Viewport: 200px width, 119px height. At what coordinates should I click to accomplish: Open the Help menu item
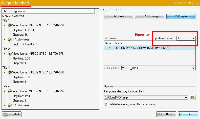[x=191, y=3]
